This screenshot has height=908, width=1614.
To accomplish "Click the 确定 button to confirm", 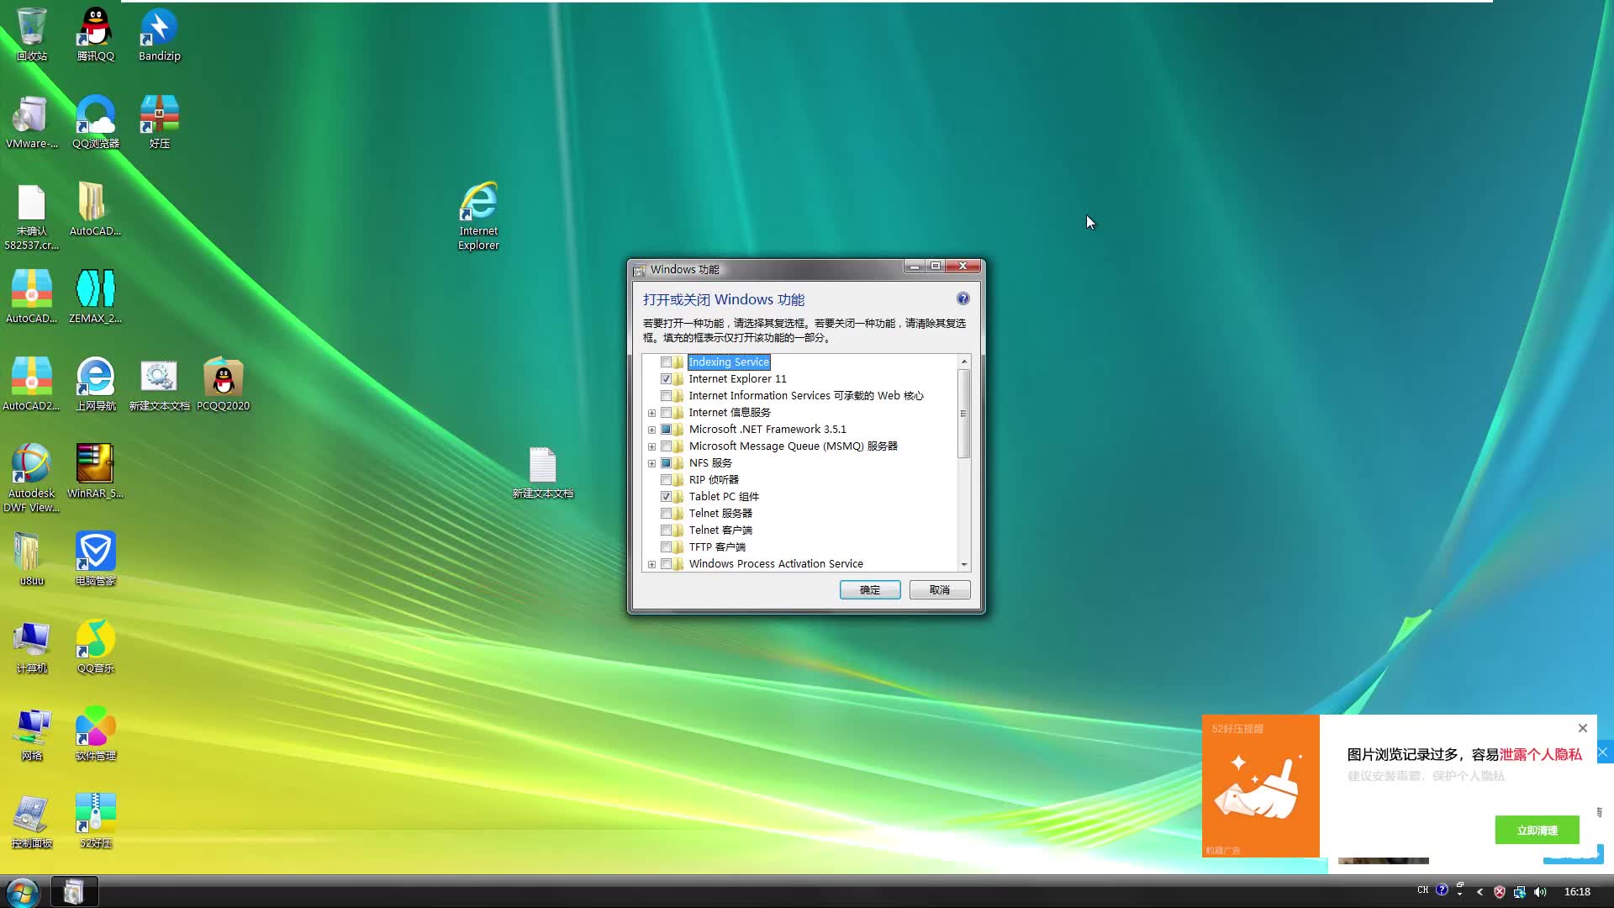I will click(x=869, y=589).
